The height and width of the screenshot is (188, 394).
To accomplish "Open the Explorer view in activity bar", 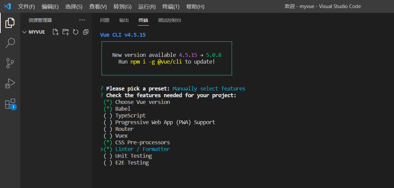I will [x=10, y=23].
